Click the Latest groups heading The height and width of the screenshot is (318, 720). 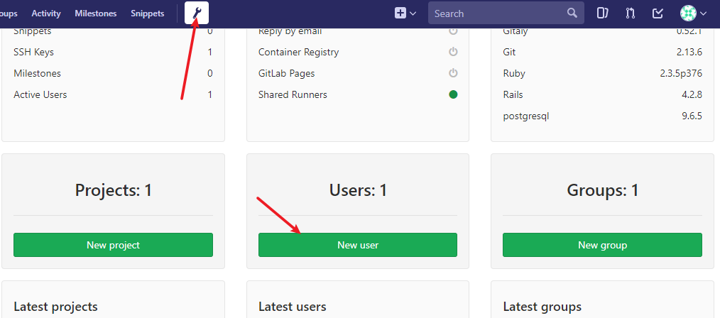click(x=542, y=306)
